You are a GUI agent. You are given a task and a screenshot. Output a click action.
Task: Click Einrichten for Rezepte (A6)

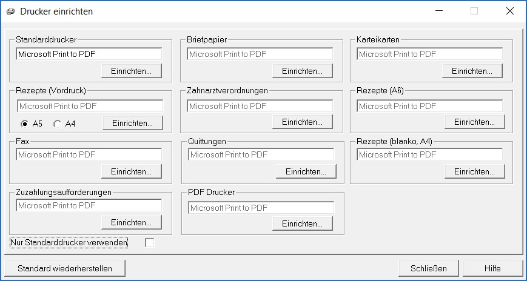[x=475, y=122]
